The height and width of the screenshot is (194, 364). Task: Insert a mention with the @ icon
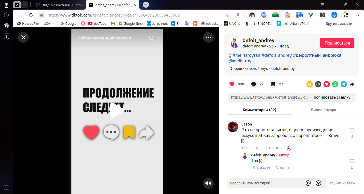point(308,183)
